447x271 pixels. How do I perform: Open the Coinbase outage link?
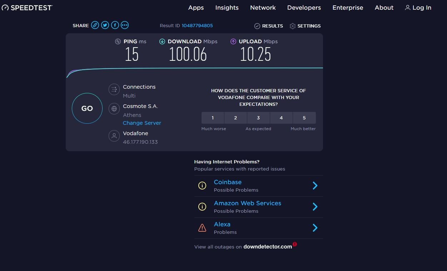228,182
